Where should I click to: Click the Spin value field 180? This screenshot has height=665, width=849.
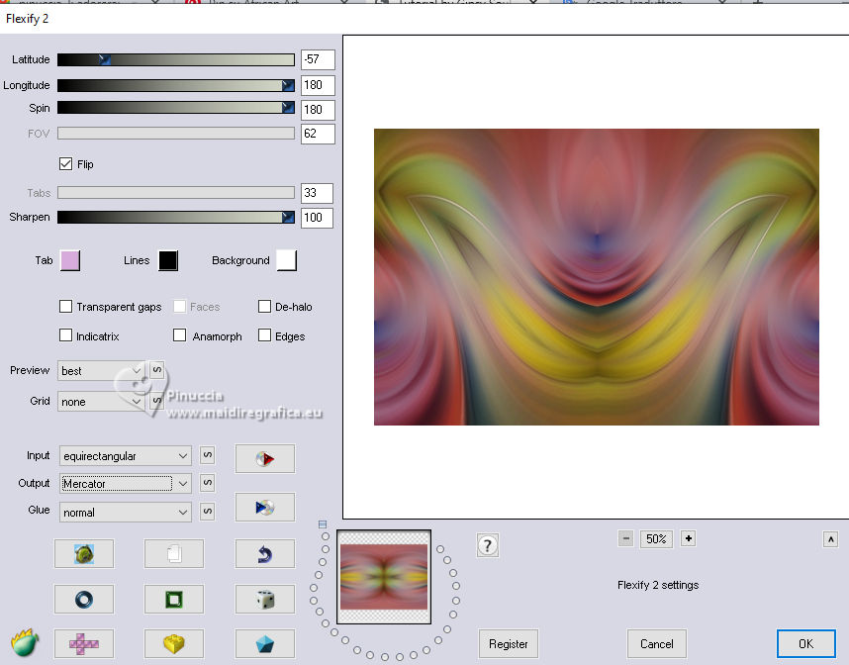(318, 110)
